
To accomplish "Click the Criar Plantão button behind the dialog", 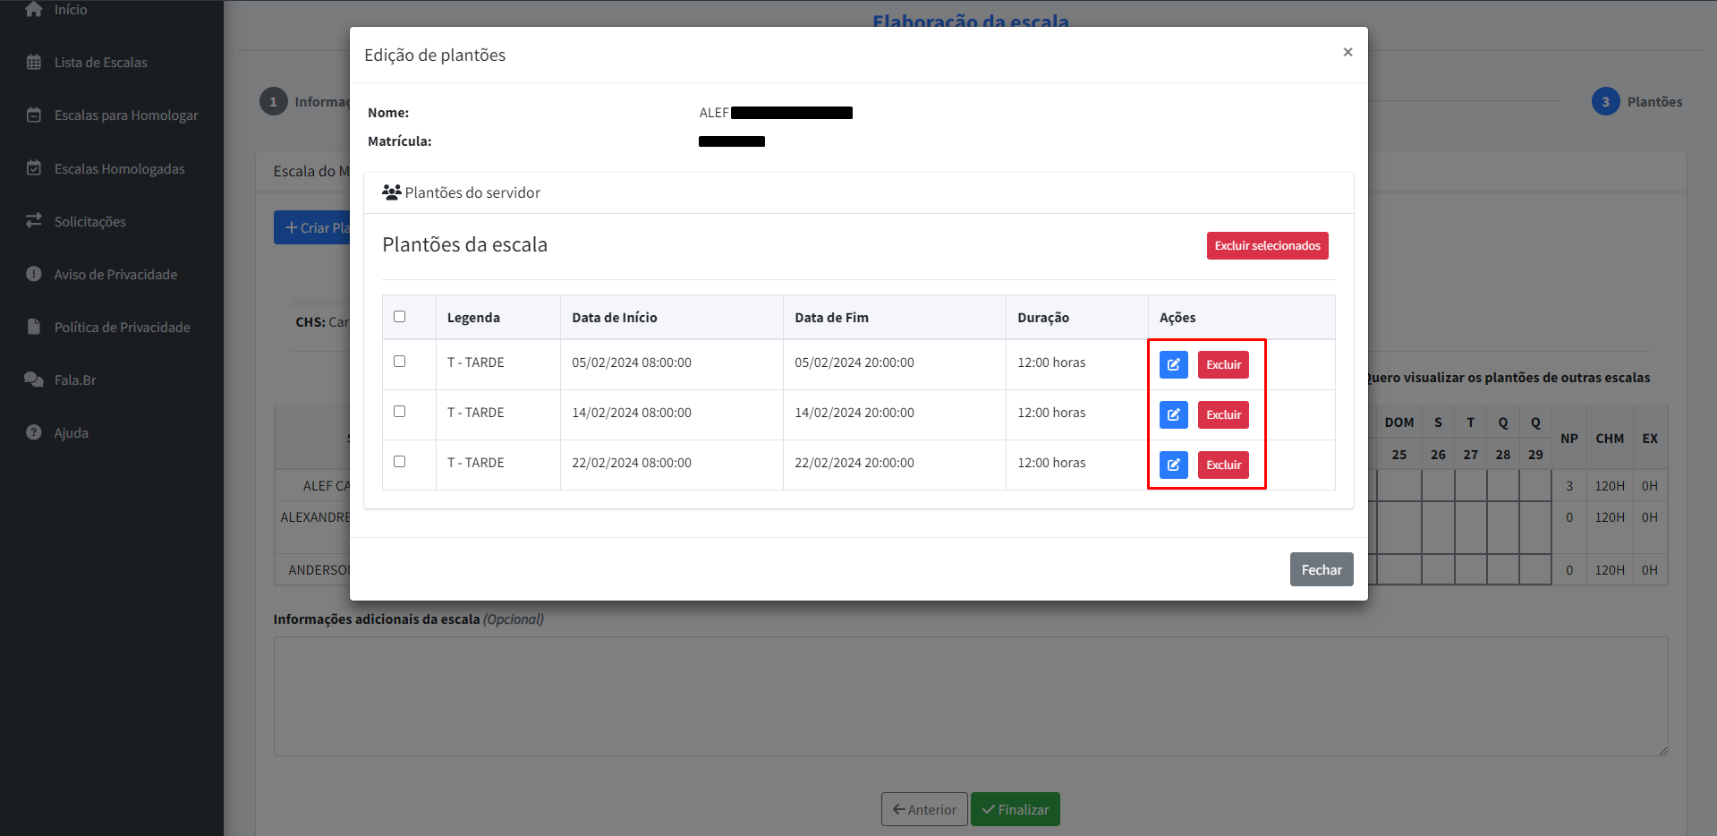I will (x=312, y=227).
